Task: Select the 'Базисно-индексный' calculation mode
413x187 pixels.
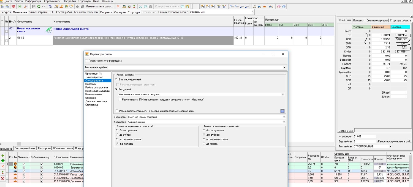Action: [x=117, y=79]
